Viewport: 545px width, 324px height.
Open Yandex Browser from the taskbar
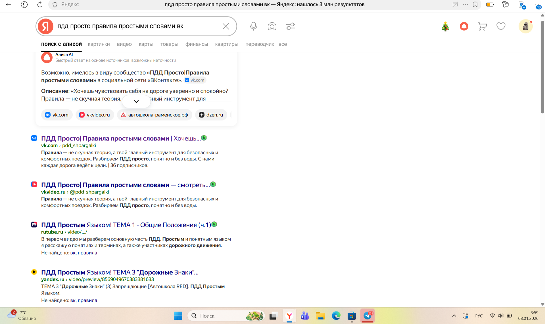coord(289,316)
